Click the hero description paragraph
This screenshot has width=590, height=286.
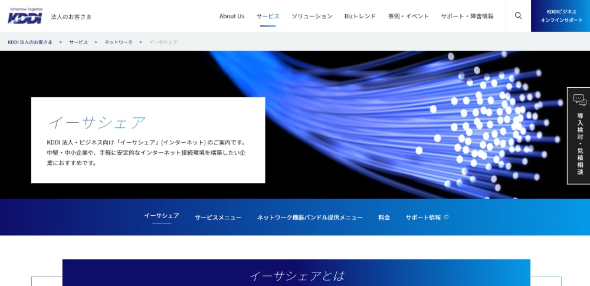[x=146, y=153]
